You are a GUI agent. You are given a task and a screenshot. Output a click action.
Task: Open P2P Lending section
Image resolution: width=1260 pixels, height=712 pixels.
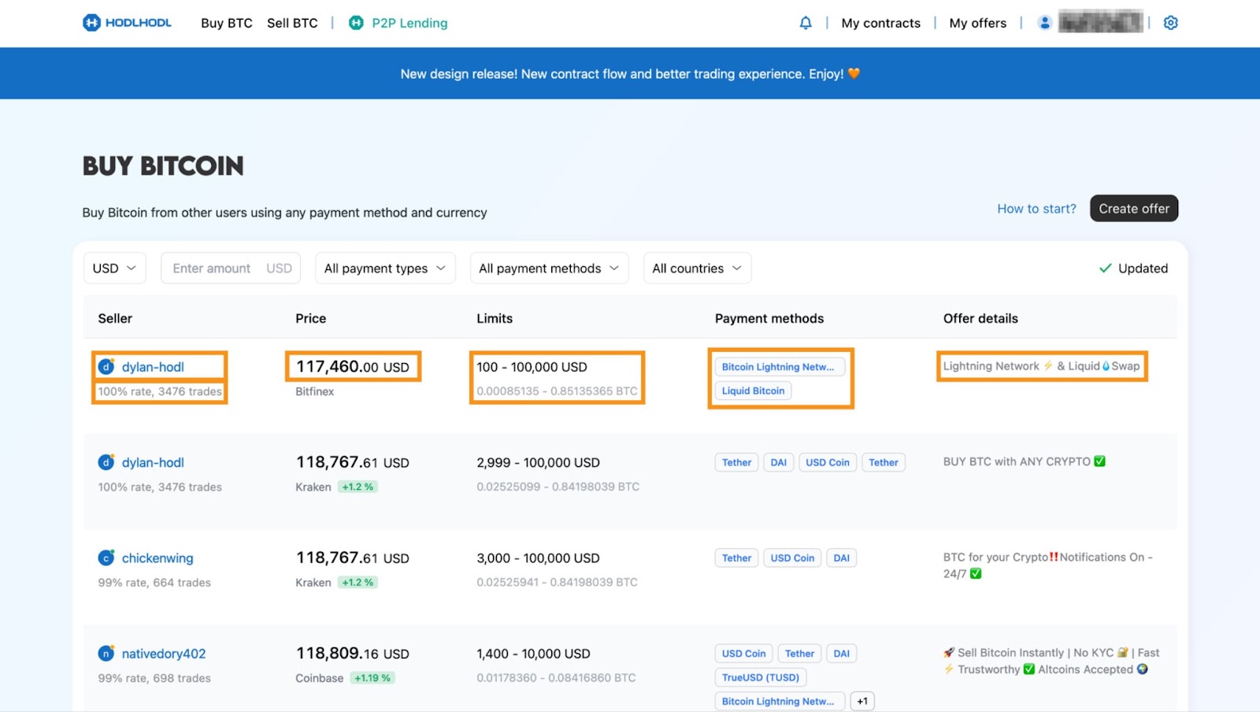[409, 23]
